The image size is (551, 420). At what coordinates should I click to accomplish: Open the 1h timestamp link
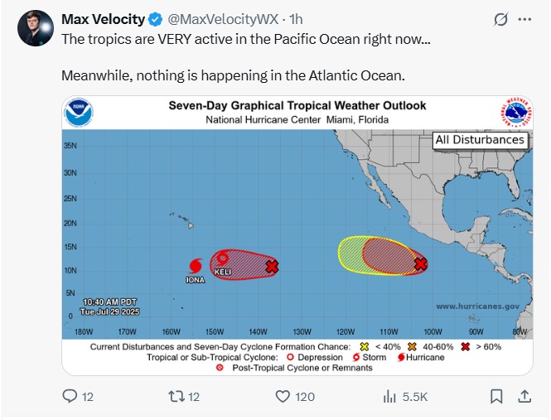296,19
